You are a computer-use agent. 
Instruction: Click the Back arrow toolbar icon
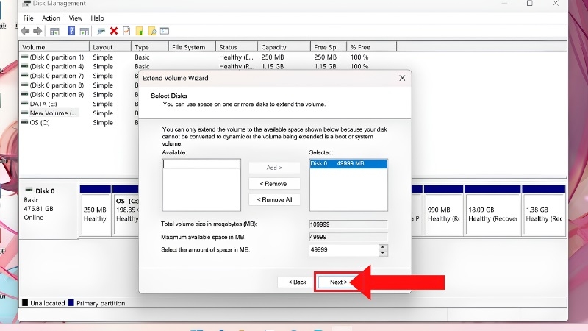coord(25,32)
